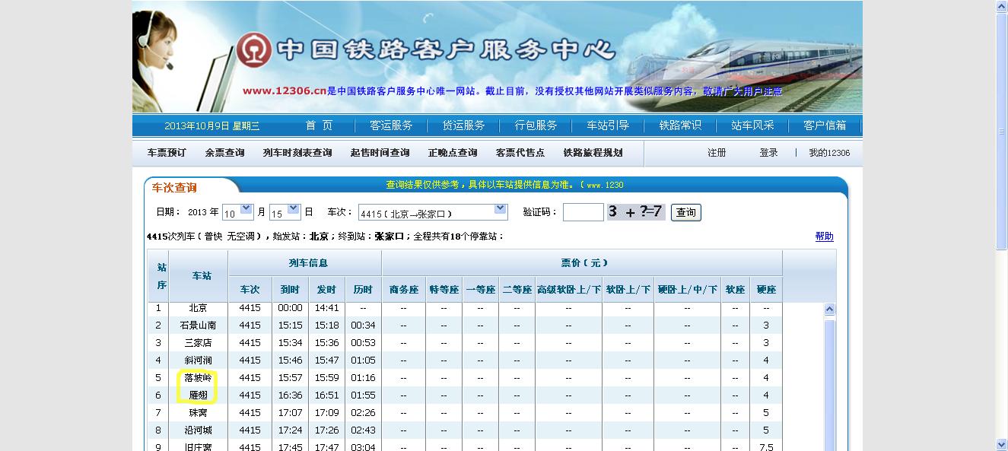The width and height of the screenshot is (1008, 451).
Task: Expand the 车次 dropdown 4415 北京→张家口
Action: (x=501, y=209)
